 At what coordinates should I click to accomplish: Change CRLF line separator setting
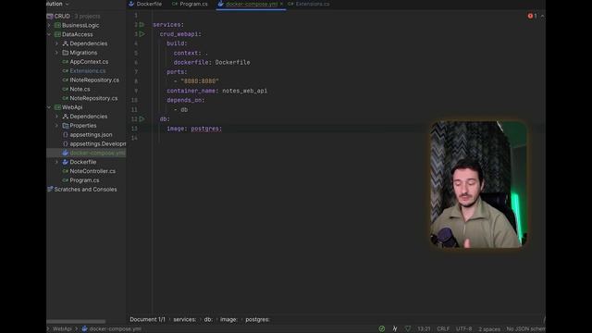click(443, 329)
